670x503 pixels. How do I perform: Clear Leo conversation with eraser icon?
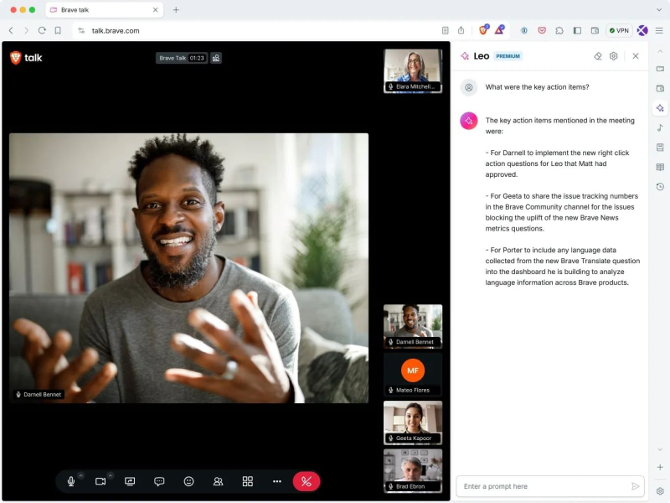(598, 56)
